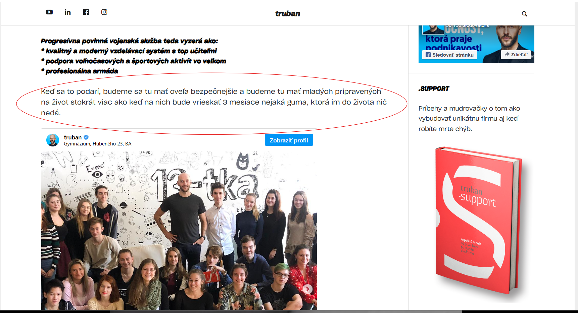Open the Instagram icon in header
The image size is (578, 313).
pyautogui.click(x=104, y=12)
